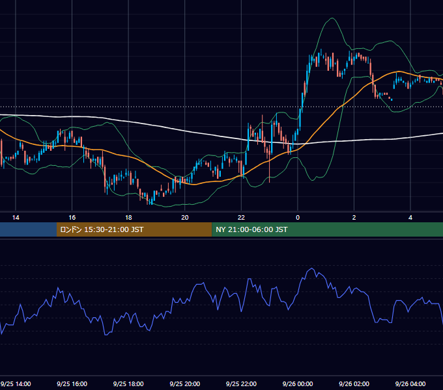The width and height of the screenshot is (443, 390).
Task: Click the '9/25 14:00' time label
Action: pos(16,383)
